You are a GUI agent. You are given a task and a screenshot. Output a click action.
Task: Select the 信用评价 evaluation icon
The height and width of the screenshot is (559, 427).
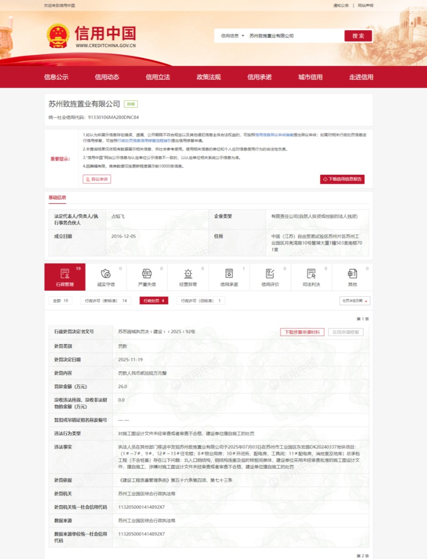[x=270, y=274]
